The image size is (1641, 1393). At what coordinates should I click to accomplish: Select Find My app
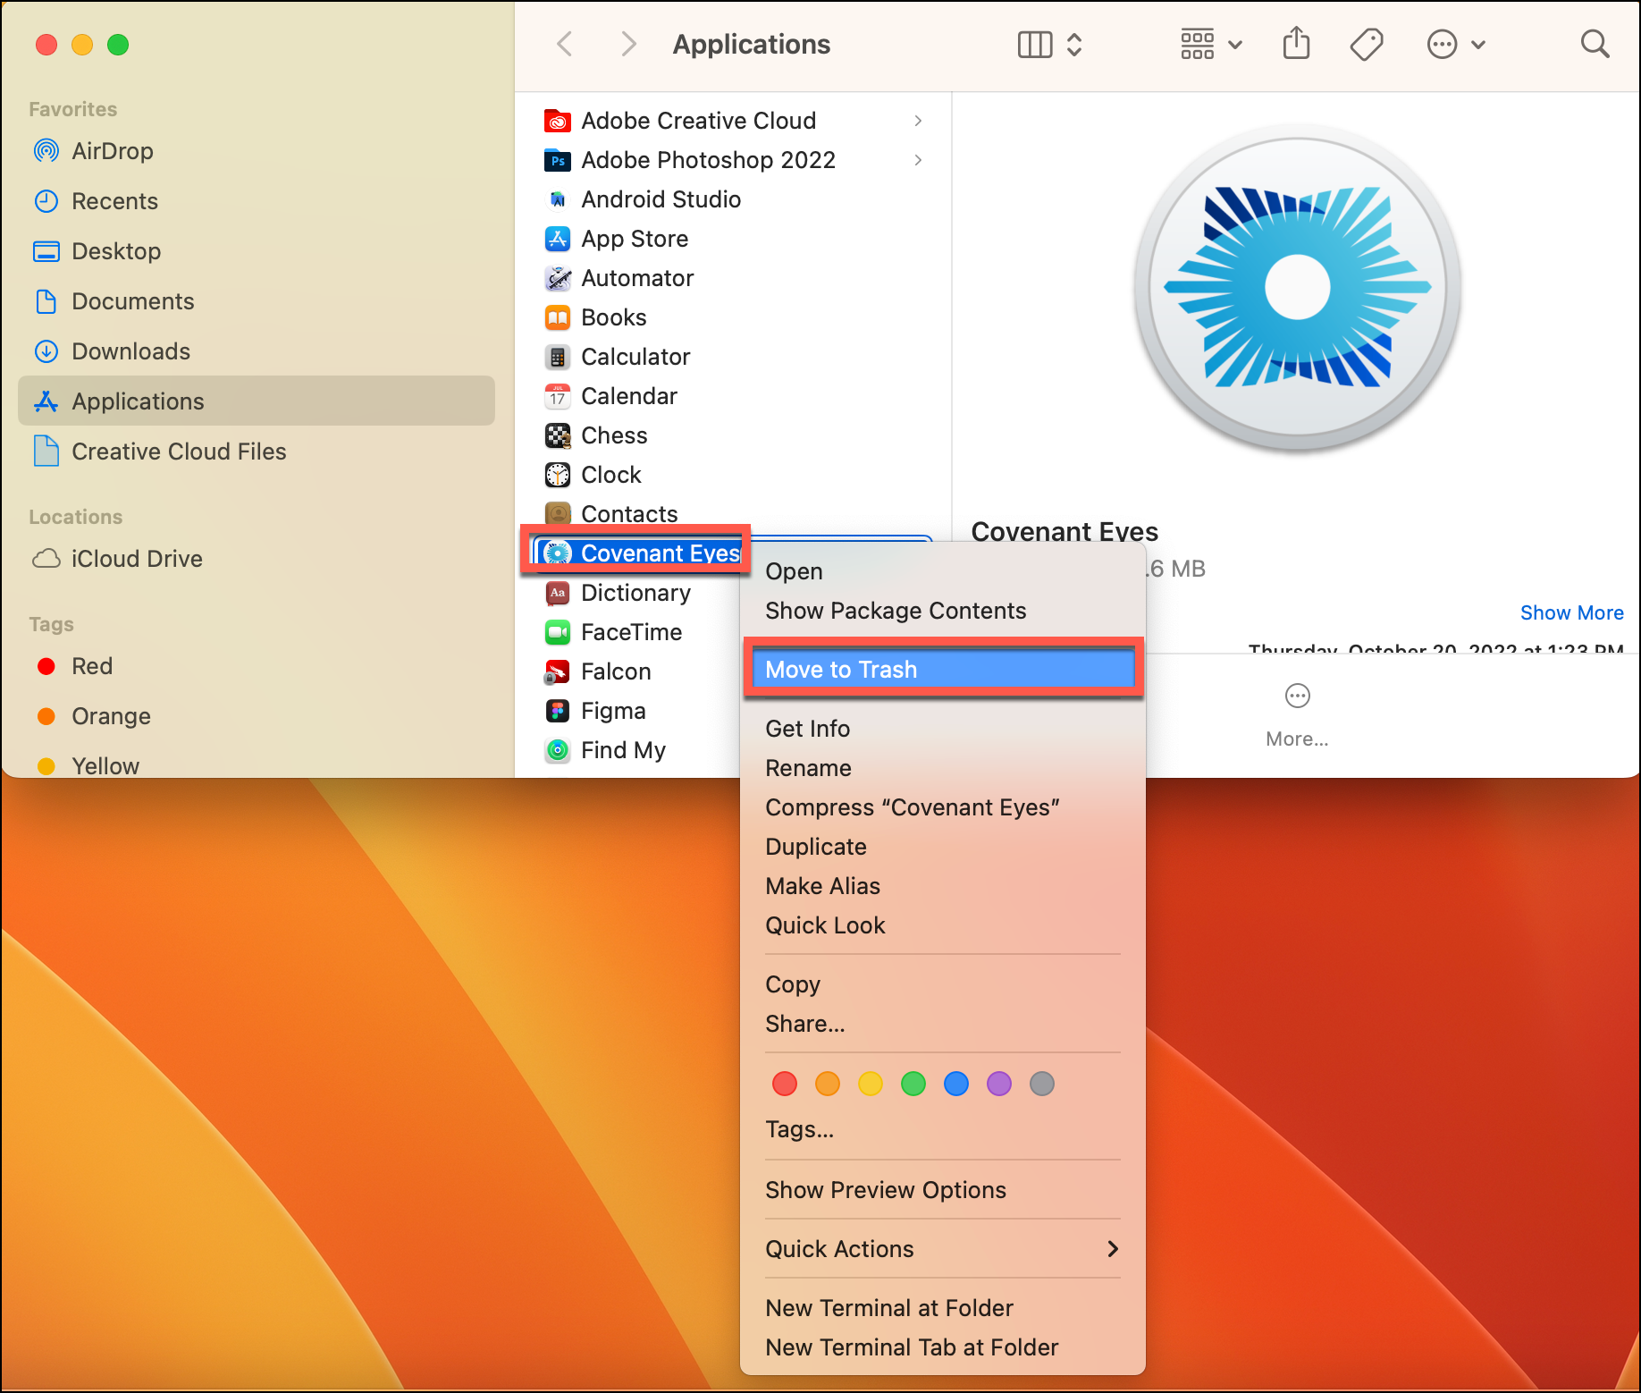click(636, 750)
